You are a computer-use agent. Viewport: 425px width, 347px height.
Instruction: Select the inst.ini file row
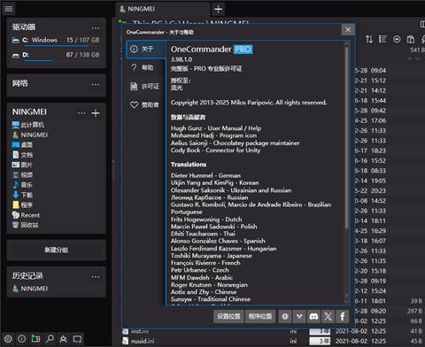(x=272, y=331)
